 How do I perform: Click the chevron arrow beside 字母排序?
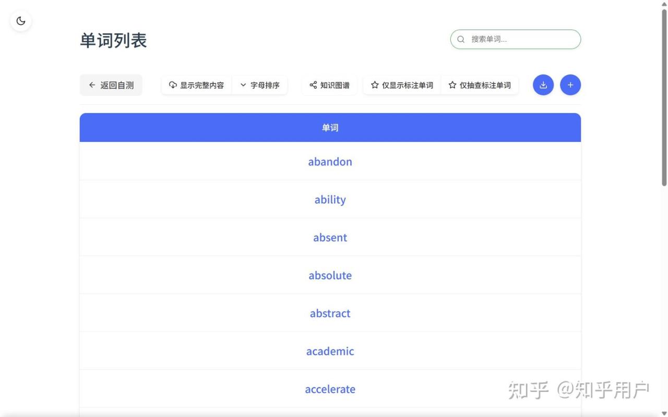[x=243, y=85]
